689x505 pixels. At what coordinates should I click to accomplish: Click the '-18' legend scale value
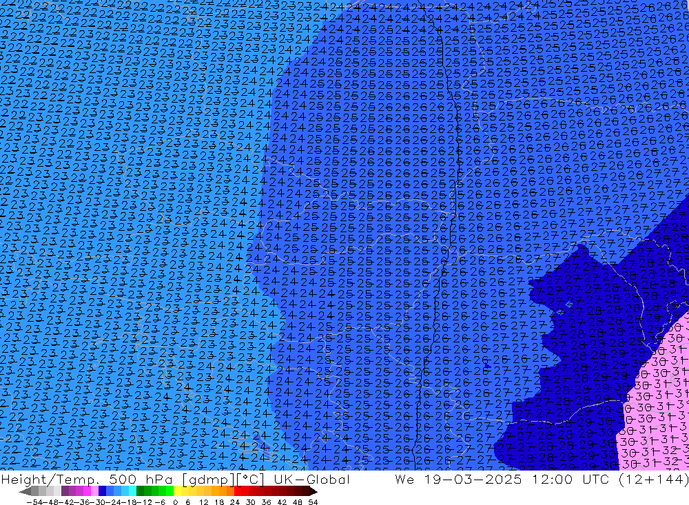point(129,502)
